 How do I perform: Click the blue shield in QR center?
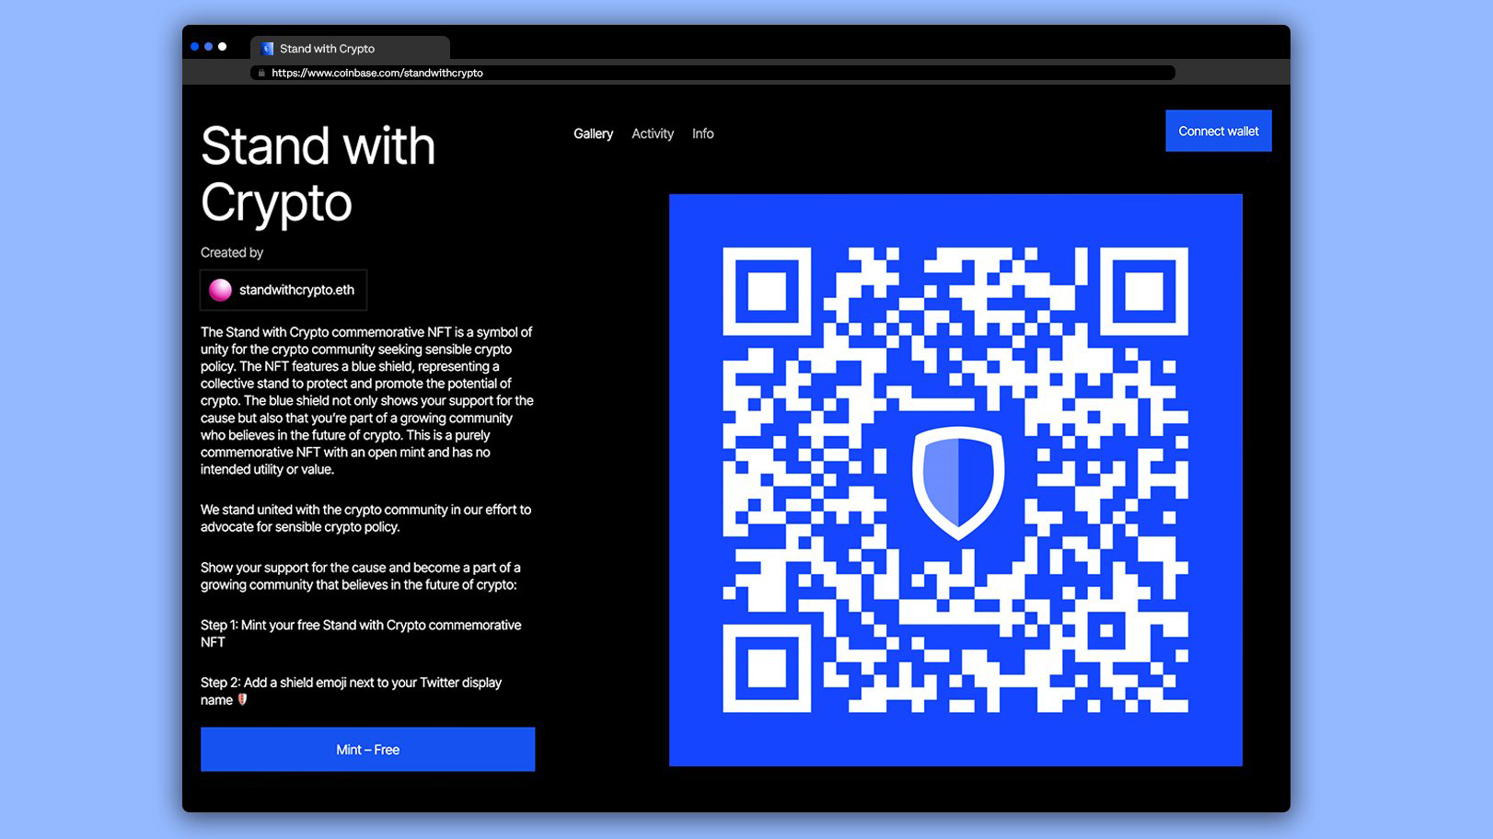click(x=957, y=483)
